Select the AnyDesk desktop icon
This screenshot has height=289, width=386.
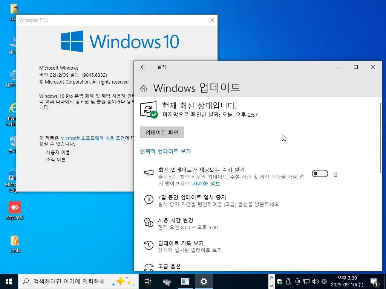(15, 211)
